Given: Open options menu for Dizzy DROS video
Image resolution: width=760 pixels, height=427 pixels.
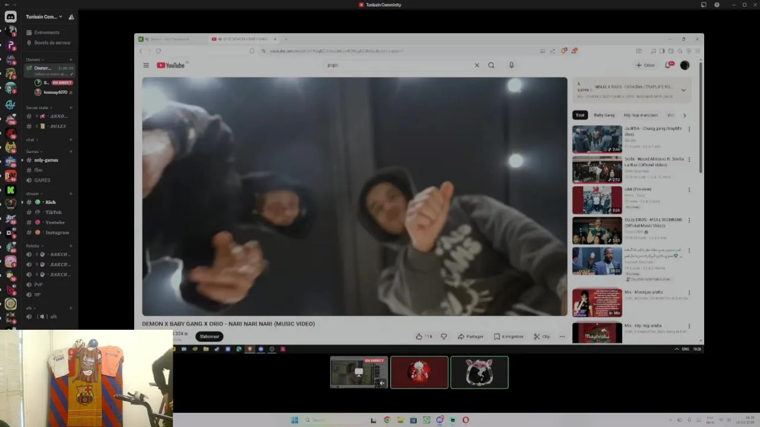Looking at the screenshot, I should 689,220.
